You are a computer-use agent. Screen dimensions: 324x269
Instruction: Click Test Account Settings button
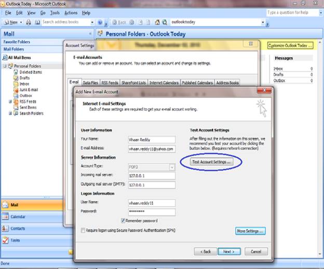(211, 162)
